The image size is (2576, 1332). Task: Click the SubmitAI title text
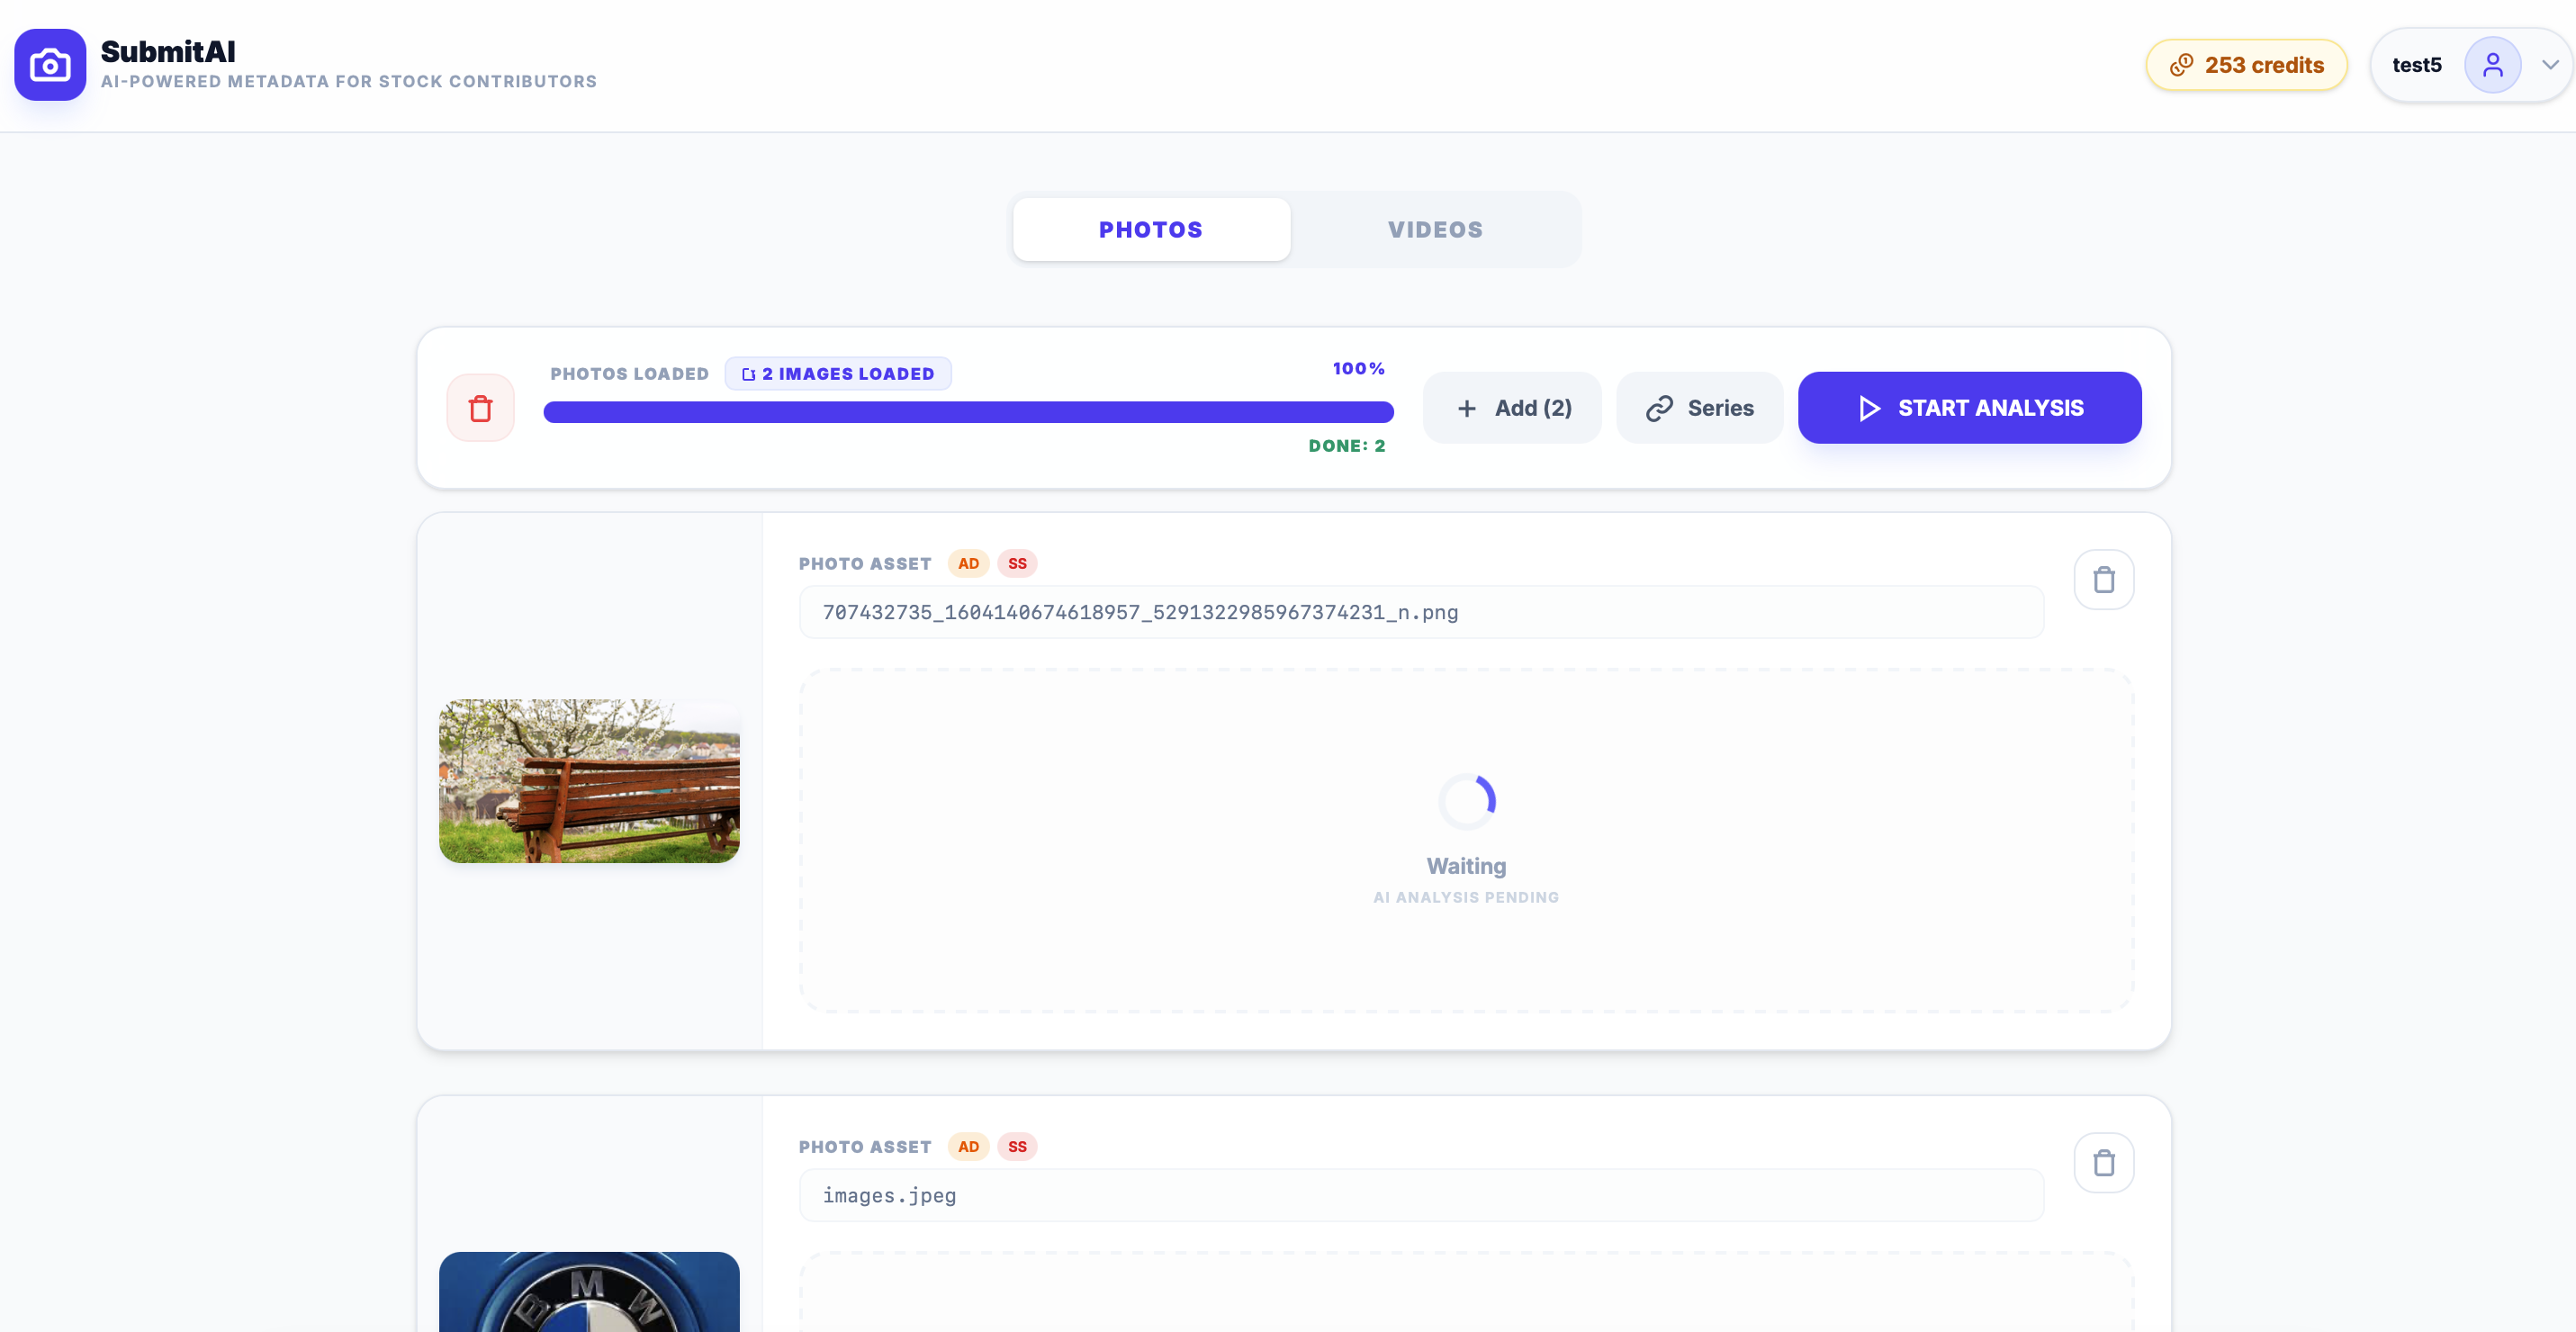tap(168, 51)
